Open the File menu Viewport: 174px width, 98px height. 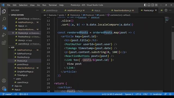coord(8,5)
